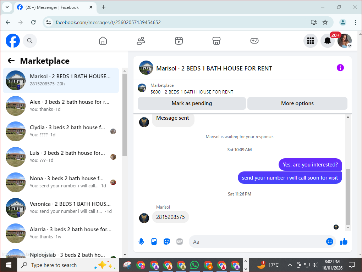Viewport: 362px width, 272px height.
Task: Select the Alarria conversation in list
Action: click(61, 233)
